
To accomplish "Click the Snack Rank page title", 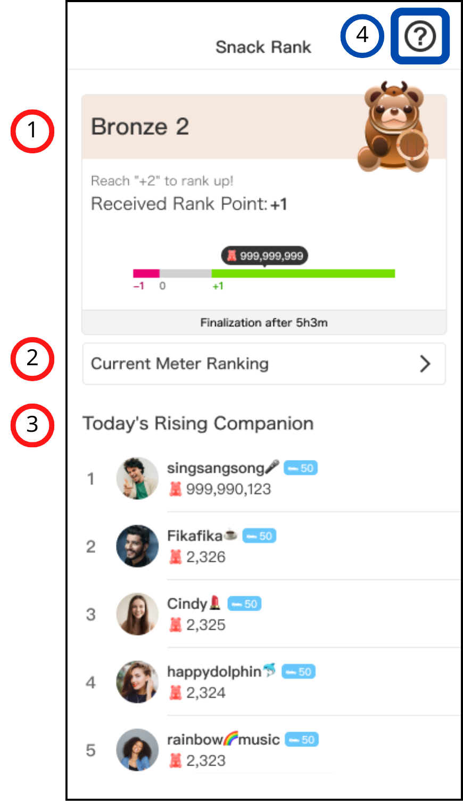I will 263,47.
